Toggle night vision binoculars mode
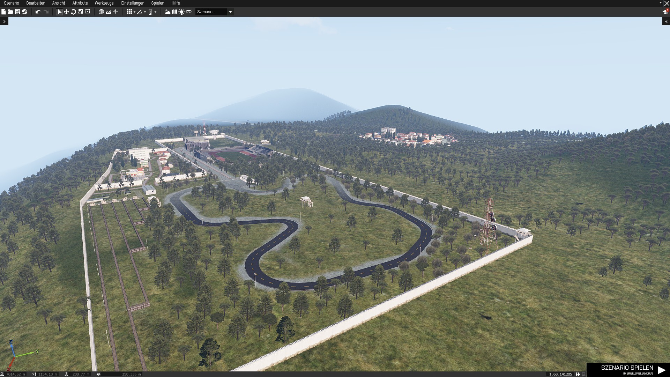Screen dimensions: 670x377 (x=188, y=12)
